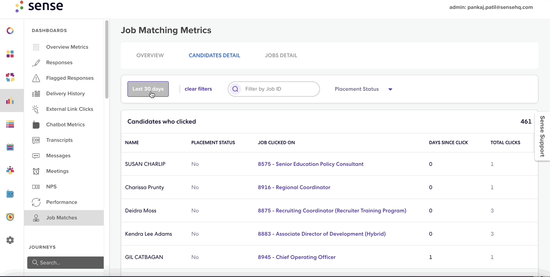Click the Responses pencil icon
The image size is (550, 277).
pyautogui.click(x=36, y=62)
